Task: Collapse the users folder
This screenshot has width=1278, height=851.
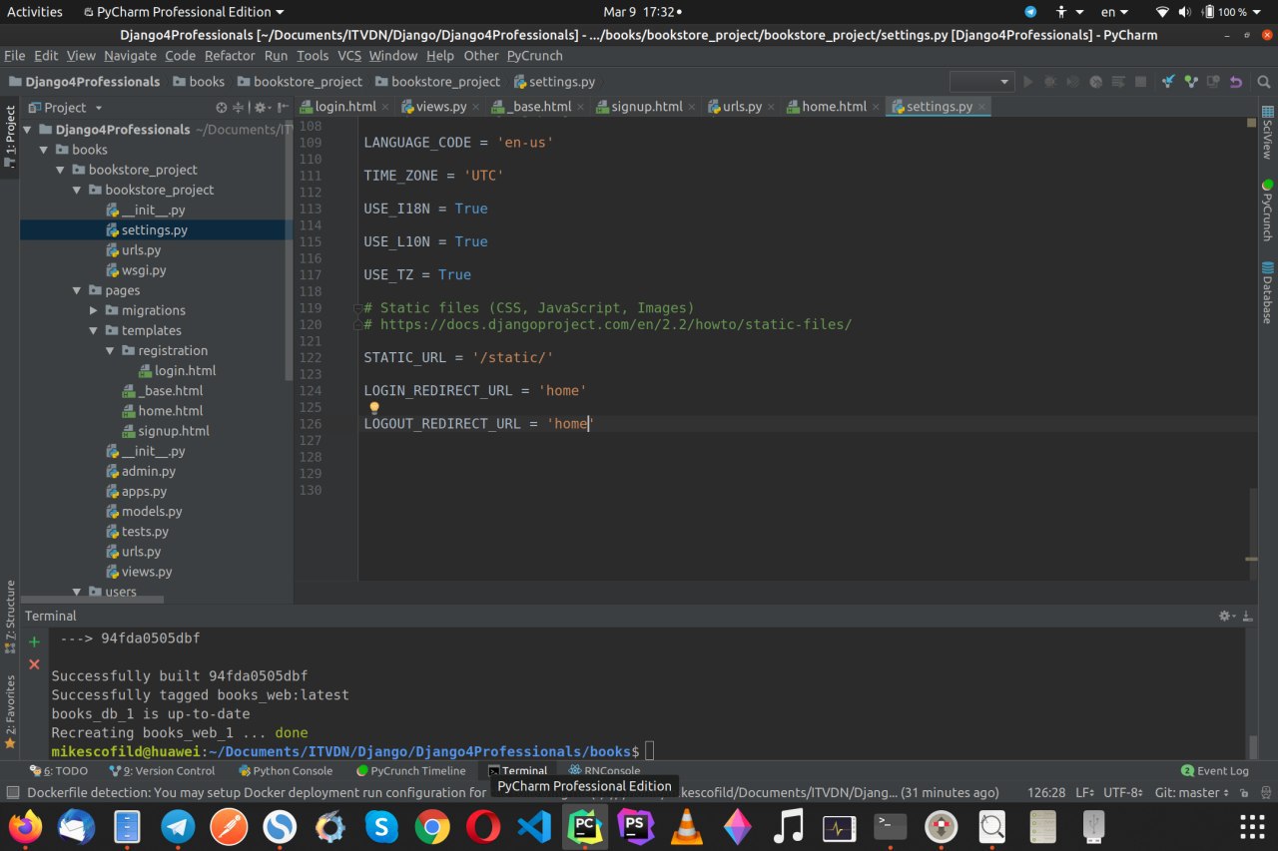Action: click(78, 592)
